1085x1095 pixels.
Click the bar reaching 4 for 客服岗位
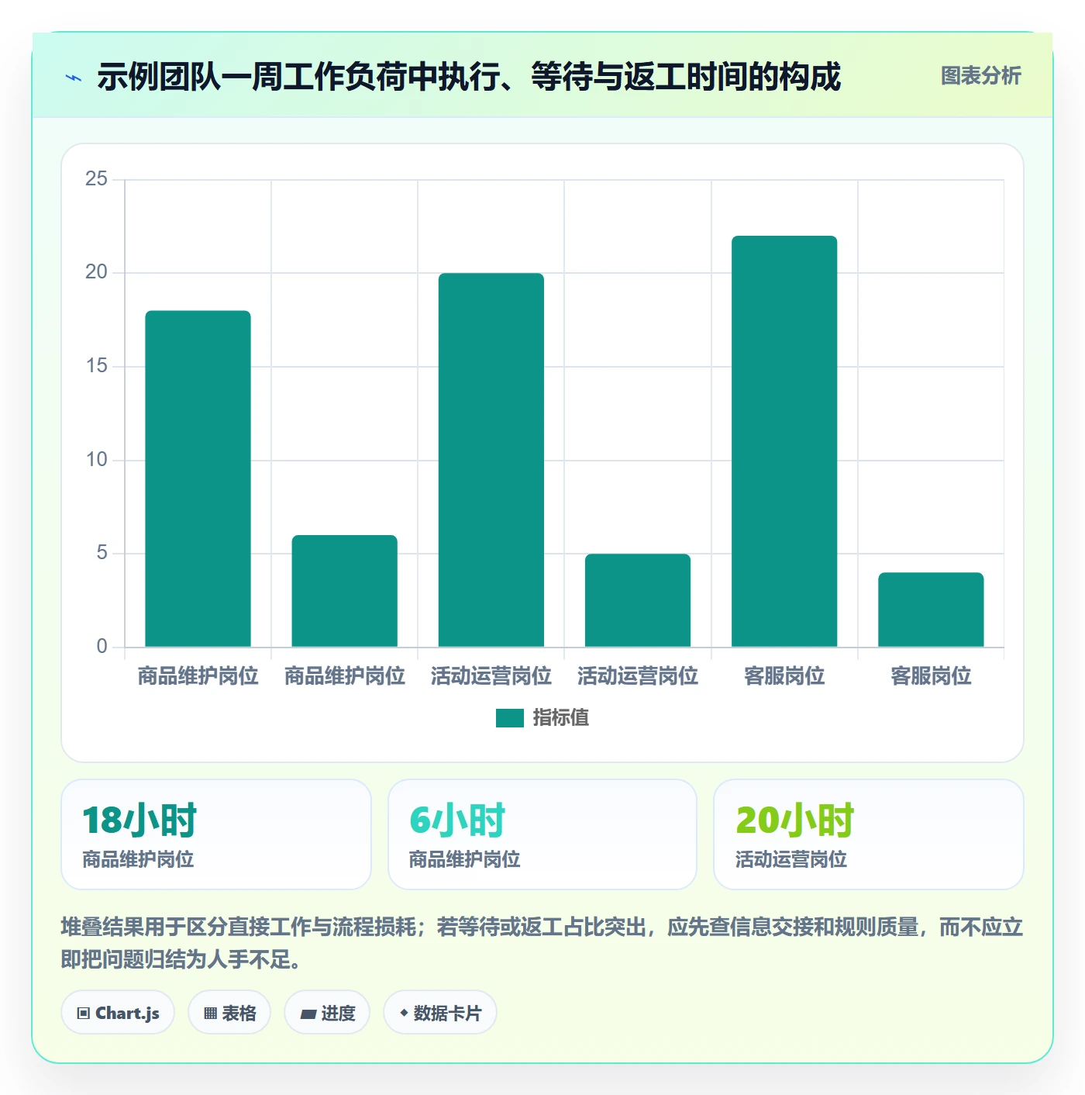point(931,610)
